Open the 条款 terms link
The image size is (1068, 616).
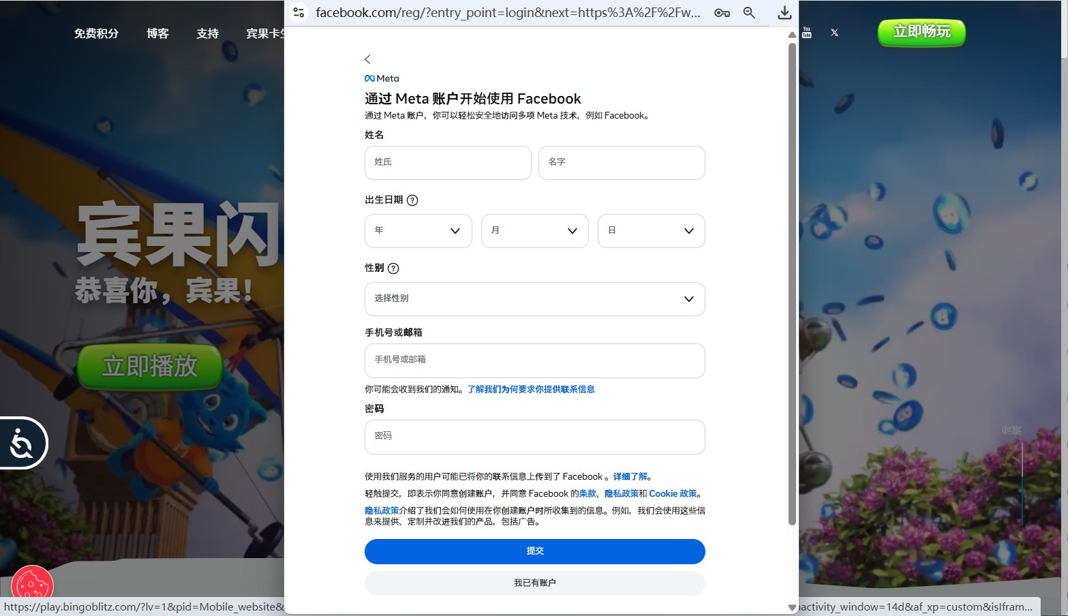[588, 494]
